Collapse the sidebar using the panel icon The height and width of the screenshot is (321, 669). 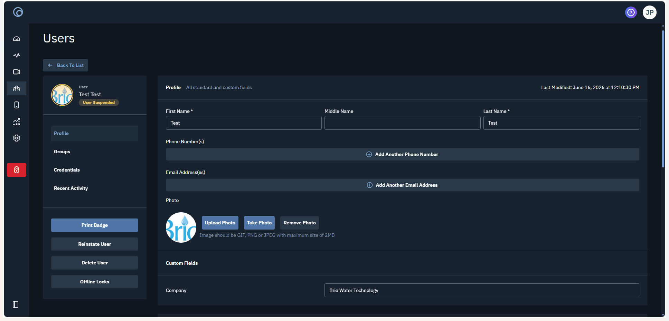pyautogui.click(x=16, y=304)
